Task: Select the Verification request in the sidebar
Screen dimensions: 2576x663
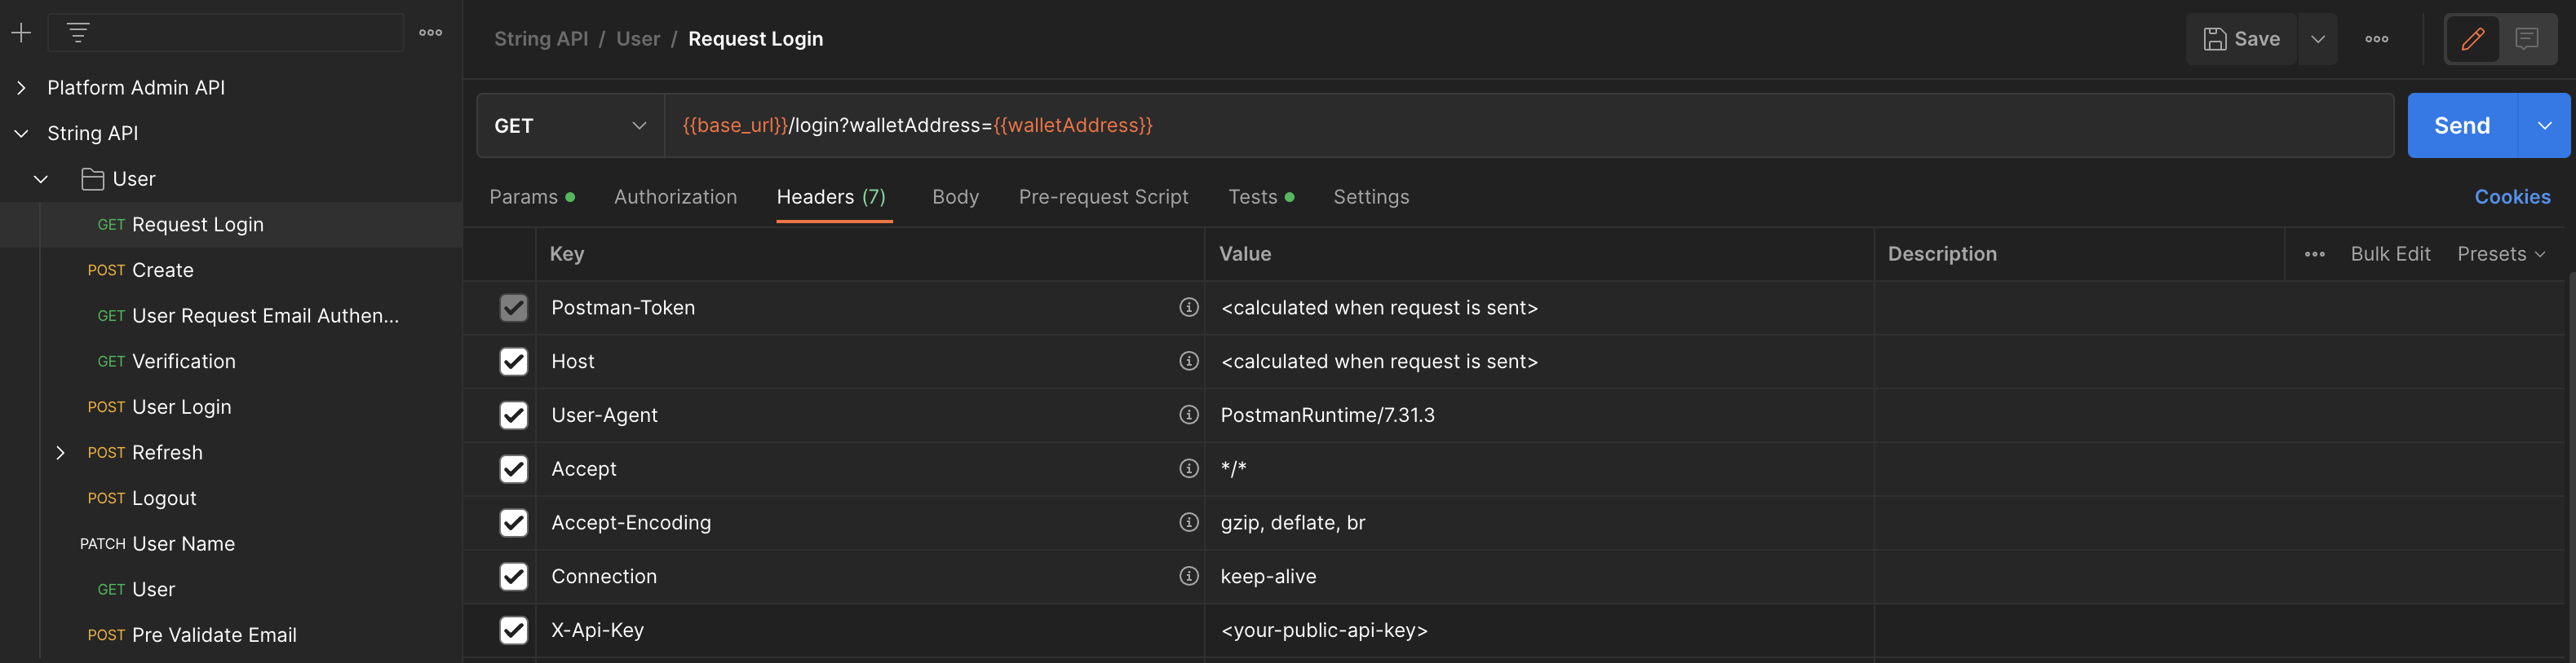Action: [x=184, y=362]
